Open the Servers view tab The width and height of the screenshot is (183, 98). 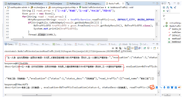(x=46, y=44)
